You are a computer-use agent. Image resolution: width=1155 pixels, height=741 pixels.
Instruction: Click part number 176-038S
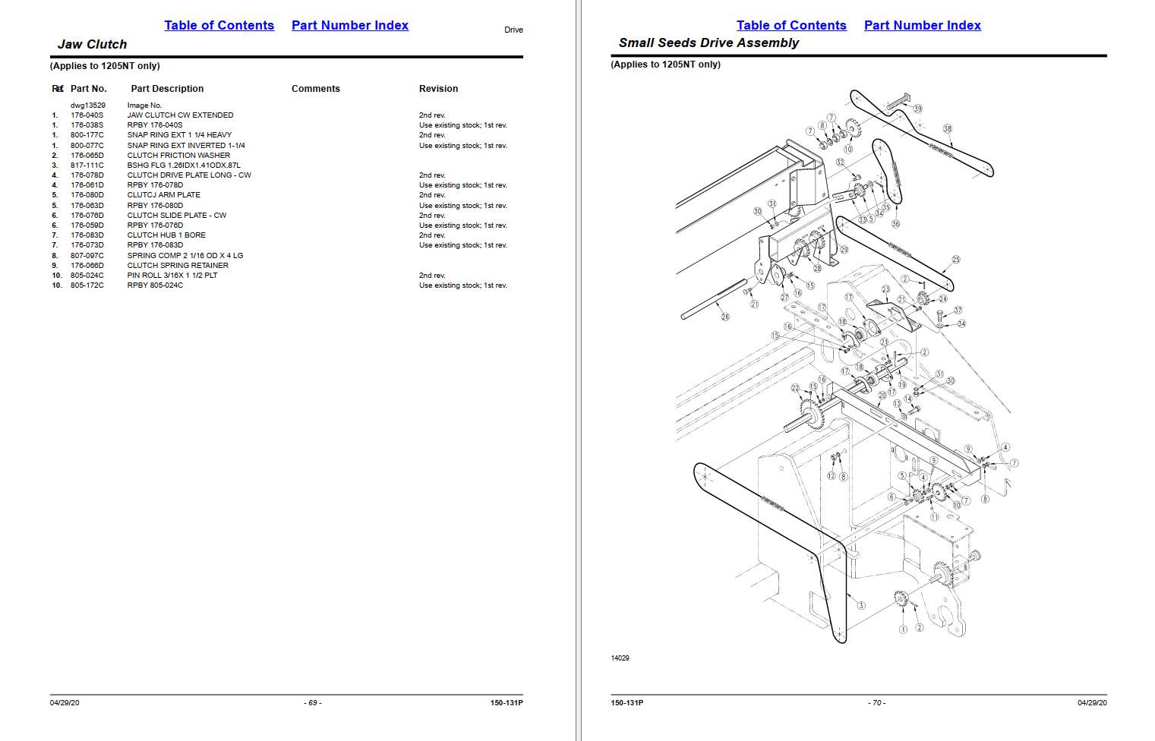[87, 125]
